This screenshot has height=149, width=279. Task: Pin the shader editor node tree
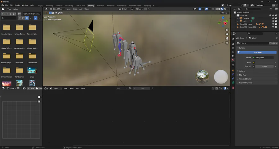[152, 88]
